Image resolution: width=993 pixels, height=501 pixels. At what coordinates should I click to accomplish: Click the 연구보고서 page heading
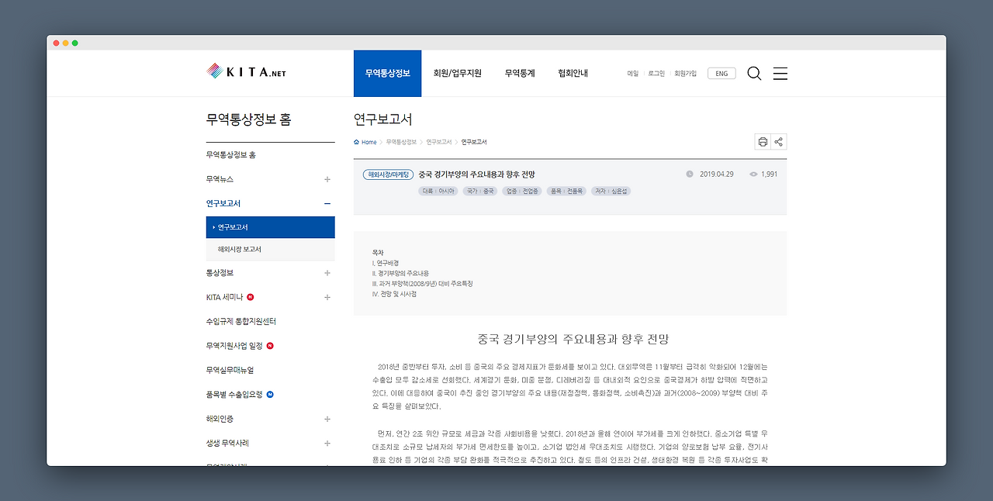(x=383, y=119)
